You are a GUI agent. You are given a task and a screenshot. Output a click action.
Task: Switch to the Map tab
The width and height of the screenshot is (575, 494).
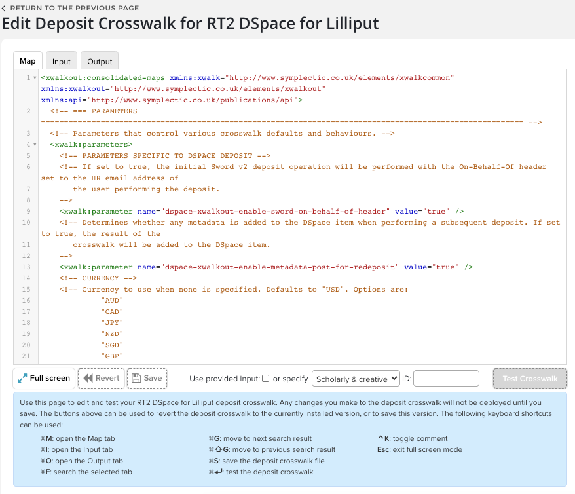[28, 61]
